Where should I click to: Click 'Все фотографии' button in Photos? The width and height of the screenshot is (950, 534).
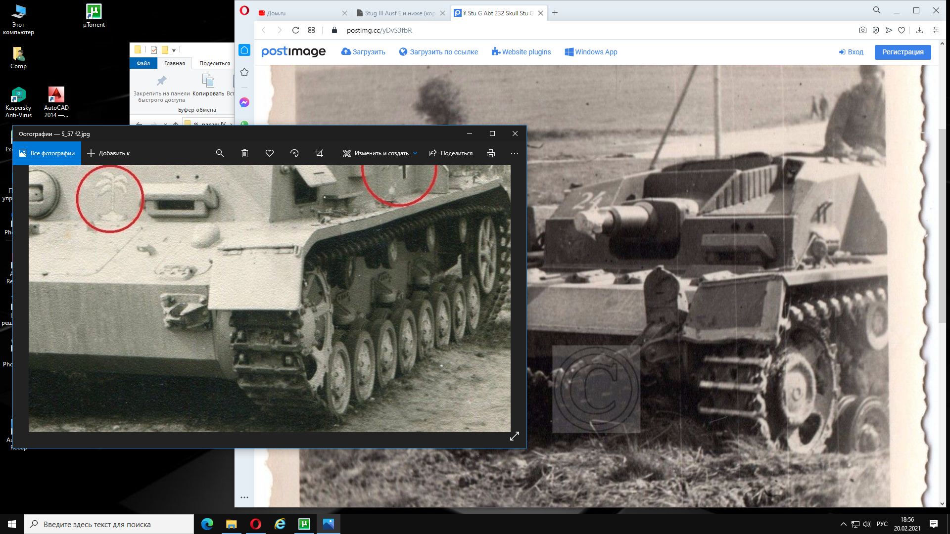tap(47, 153)
